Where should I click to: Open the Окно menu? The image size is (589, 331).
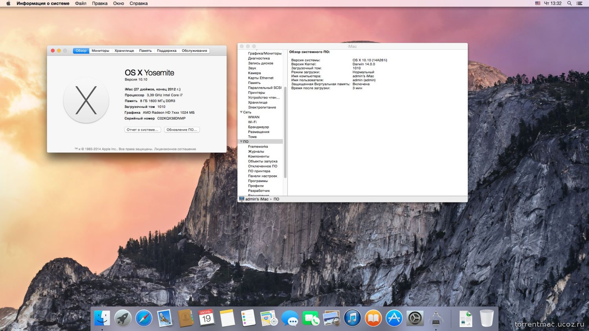(119, 3)
